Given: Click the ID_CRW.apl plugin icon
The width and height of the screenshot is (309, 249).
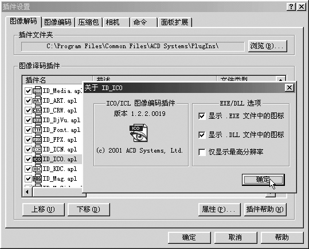Looking at the screenshot, I should (37, 110).
